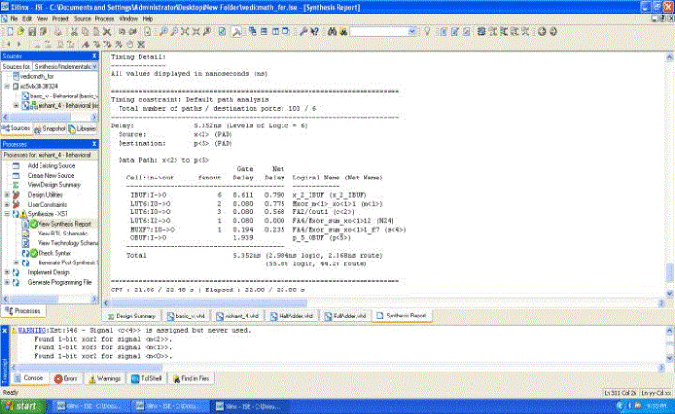Click the New file icon in toolbar
The width and height of the screenshot is (675, 414).
point(8,31)
